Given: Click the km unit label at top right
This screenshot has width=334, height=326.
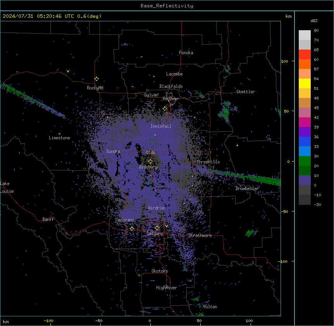Looking at the screenshot, I should click(x=289, y=16).
